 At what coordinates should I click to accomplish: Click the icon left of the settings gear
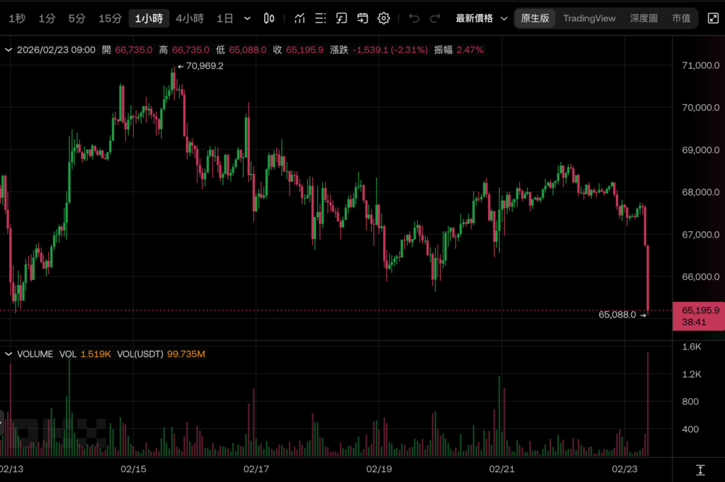coord(362,18)
